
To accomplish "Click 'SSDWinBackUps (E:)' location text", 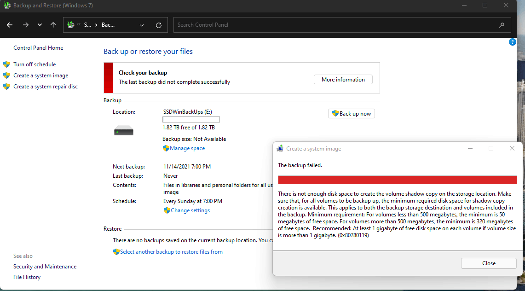I will point(188,112).
